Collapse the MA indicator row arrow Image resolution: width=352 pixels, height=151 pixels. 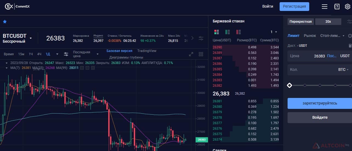pyautogui.click(x=7, y=68)
